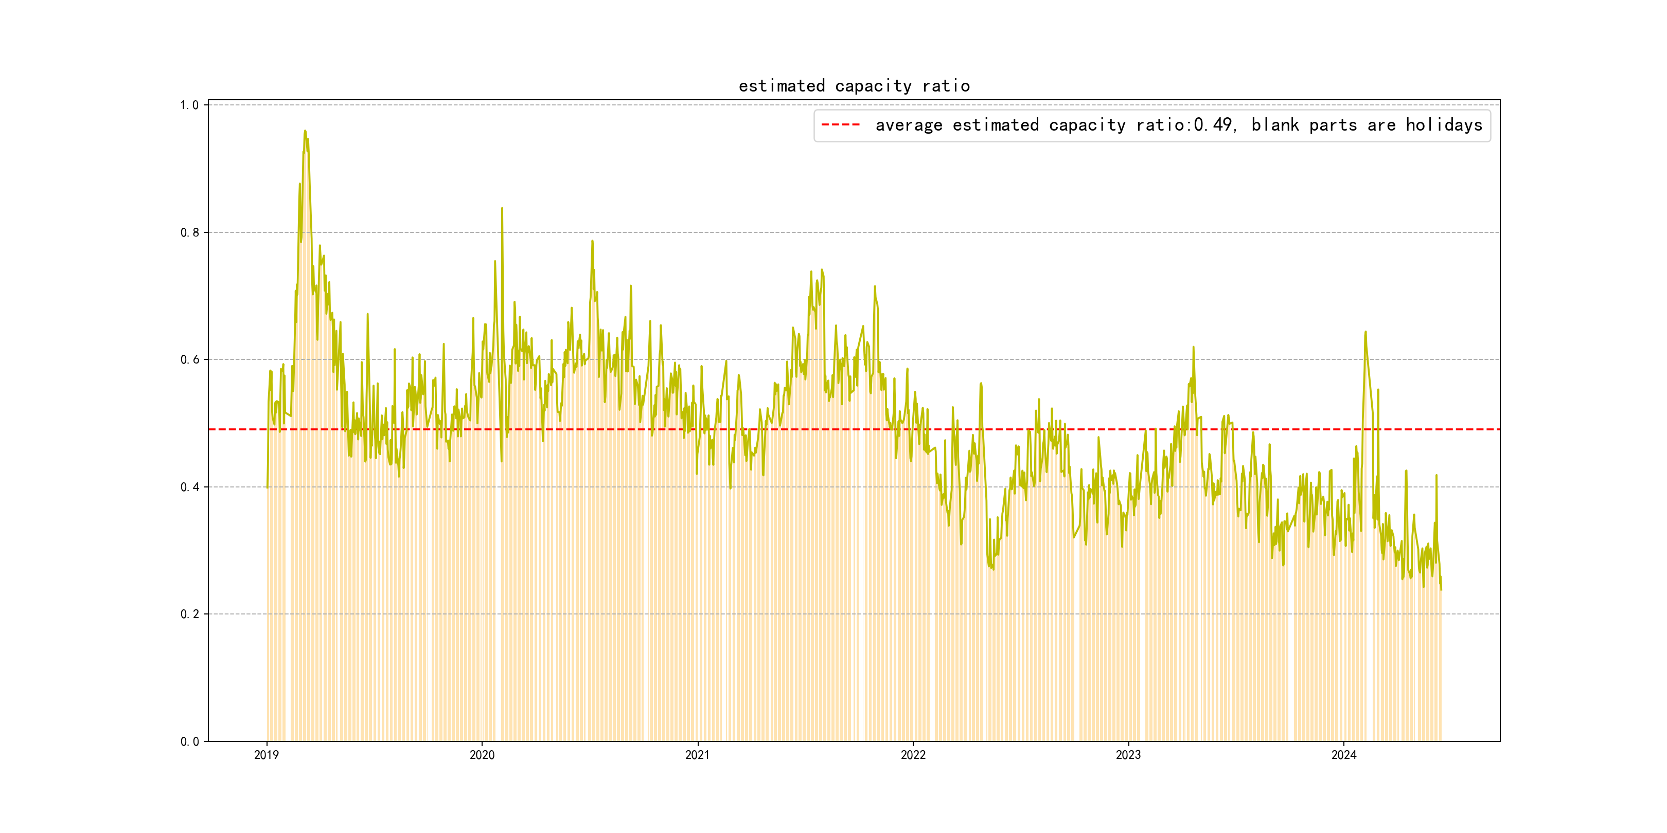Click the sharp spike just after 2020
1667x833 pixels.
point(502,209)
